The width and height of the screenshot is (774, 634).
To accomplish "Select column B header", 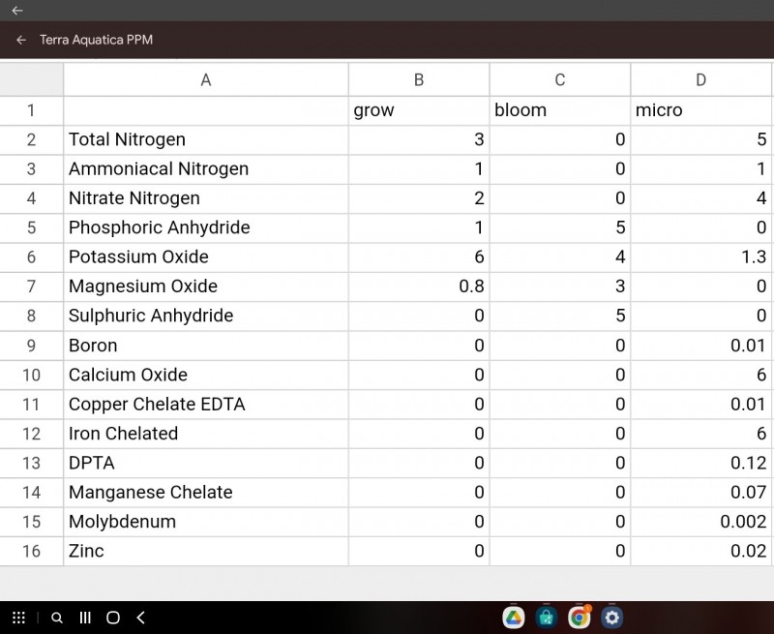I will [419, 80].
